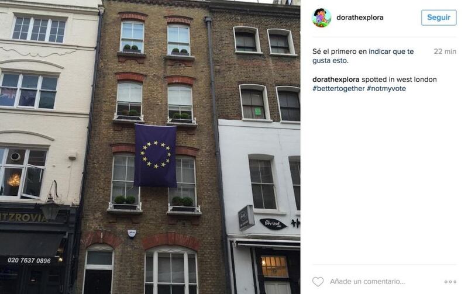Open the dorathexplora profile avatar
This screenshot has width=468, height=294.
tap(322, 18)
